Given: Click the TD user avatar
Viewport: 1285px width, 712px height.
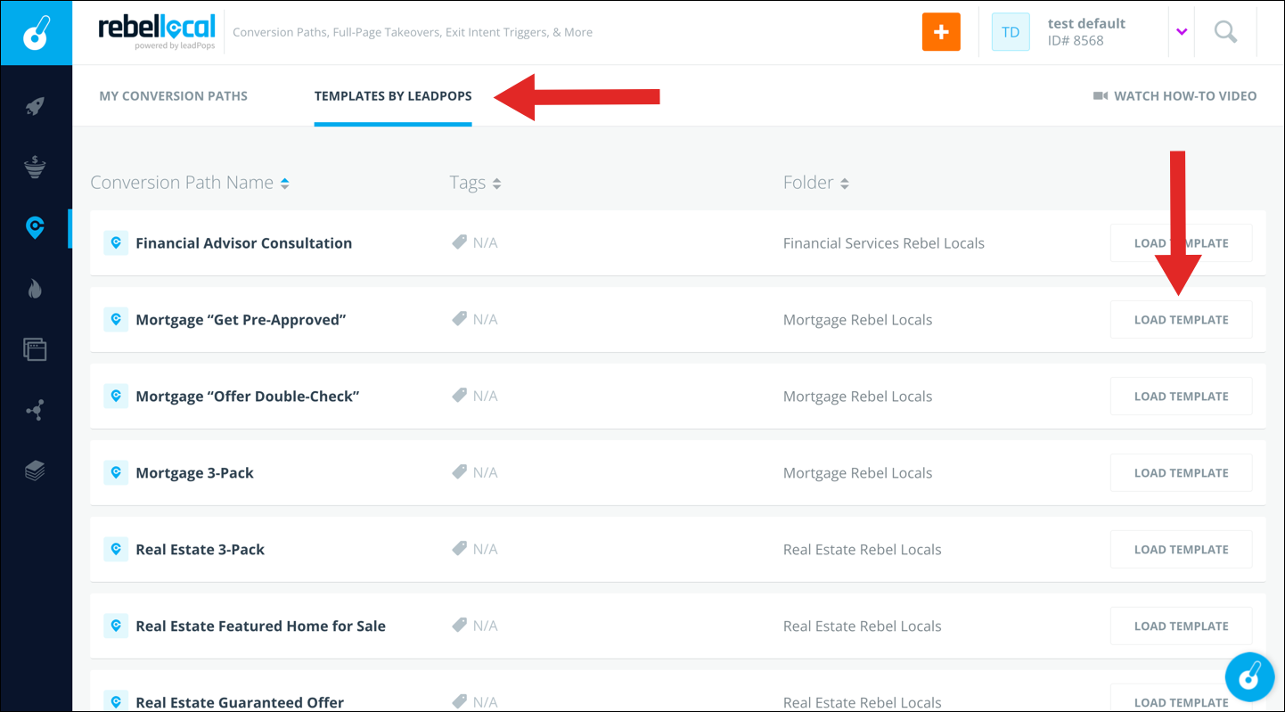Looking at the screenshot, I should [1011, 32].
